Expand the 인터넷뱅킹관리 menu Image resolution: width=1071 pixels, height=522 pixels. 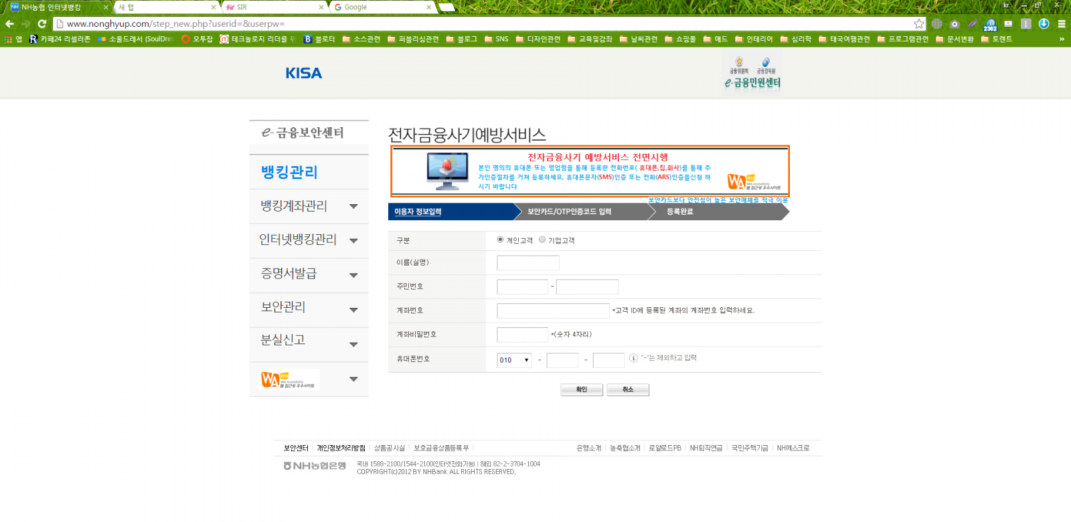click(x=353, y=240)
